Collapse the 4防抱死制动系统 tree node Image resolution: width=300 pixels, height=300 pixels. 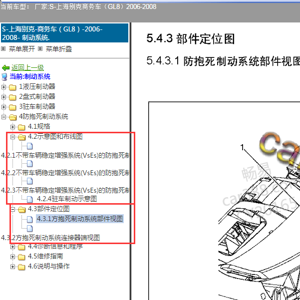pyautogui.click(x=4, y=117)
